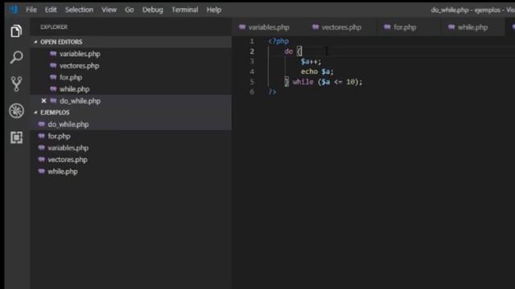Viewport: 515px width, 289px height.
Task: Click the PHP icon on variables.php tab
Action: [x=242, y=26]
